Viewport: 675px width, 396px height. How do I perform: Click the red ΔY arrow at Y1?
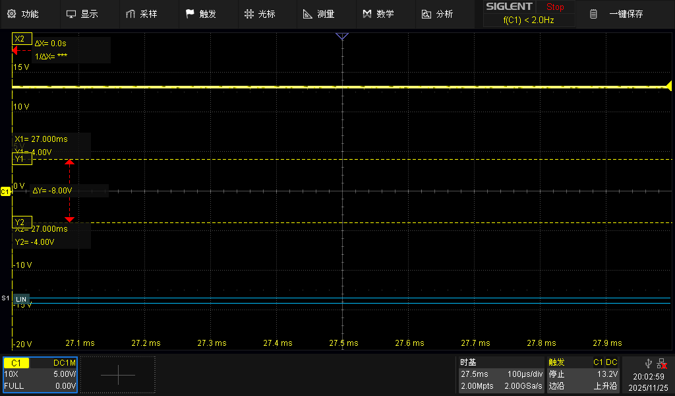click(69, 162)
